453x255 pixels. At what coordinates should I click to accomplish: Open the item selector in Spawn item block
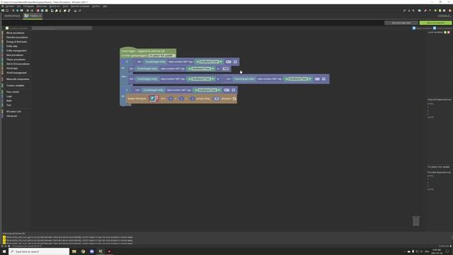153,98
